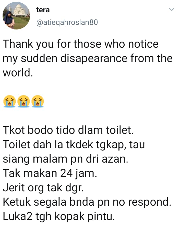Select the line "Tak makan 24 jam."
Screen dimensions: 180x228
[x=50, y=173]
